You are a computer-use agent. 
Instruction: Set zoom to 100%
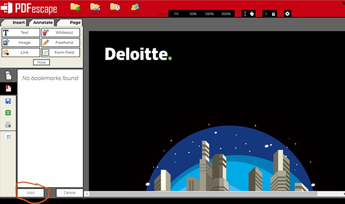(x=209, y=14)
